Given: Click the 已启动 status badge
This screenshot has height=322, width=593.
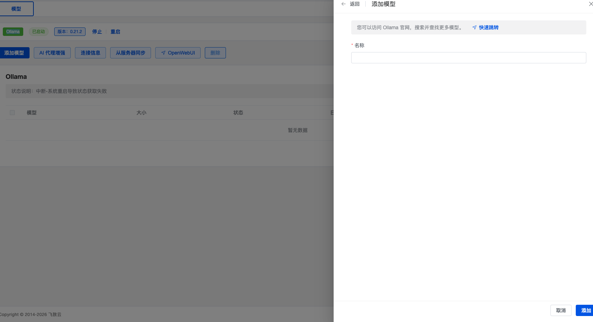Looking at the screenshot, I should click(x=39, y=32).
